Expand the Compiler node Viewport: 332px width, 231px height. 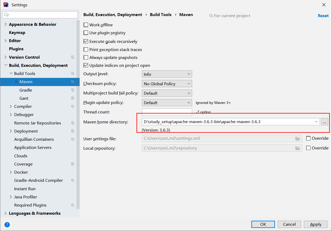coord(11,106)
